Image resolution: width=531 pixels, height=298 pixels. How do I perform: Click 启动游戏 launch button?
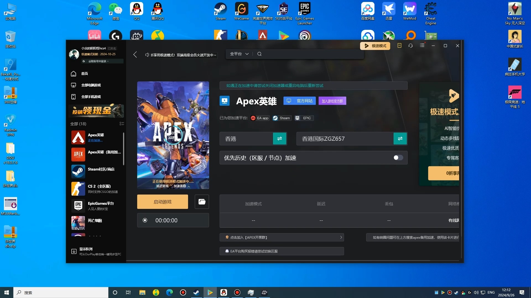(x=163, y=202)
